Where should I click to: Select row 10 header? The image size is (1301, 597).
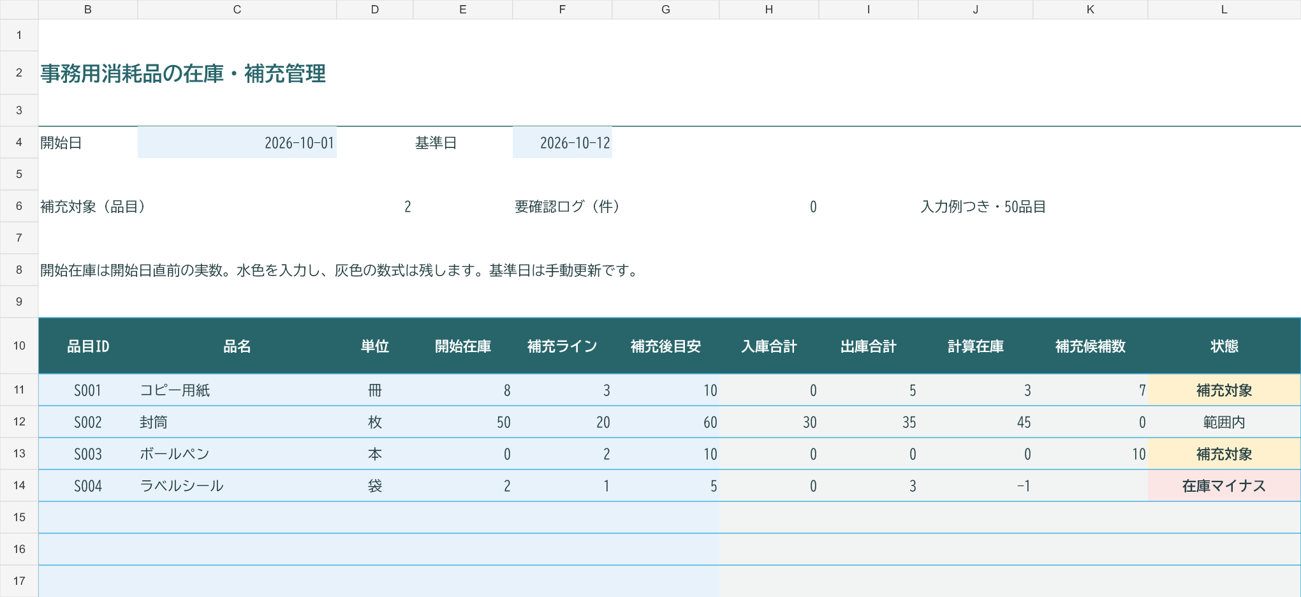pyautogui.click(x=19, y=346)
